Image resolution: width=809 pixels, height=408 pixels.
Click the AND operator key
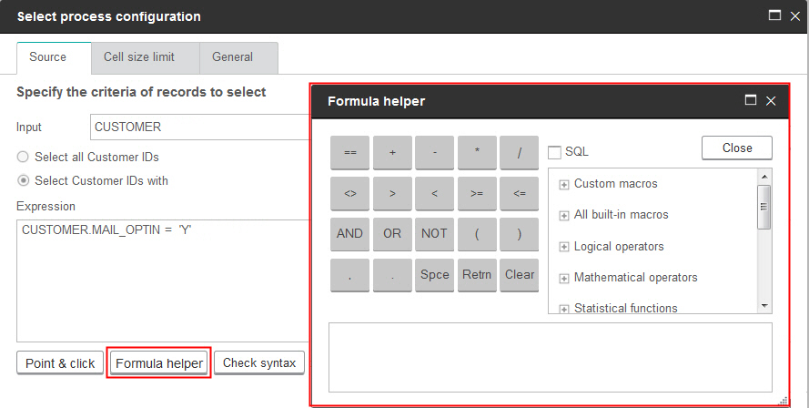coord(350,233)
